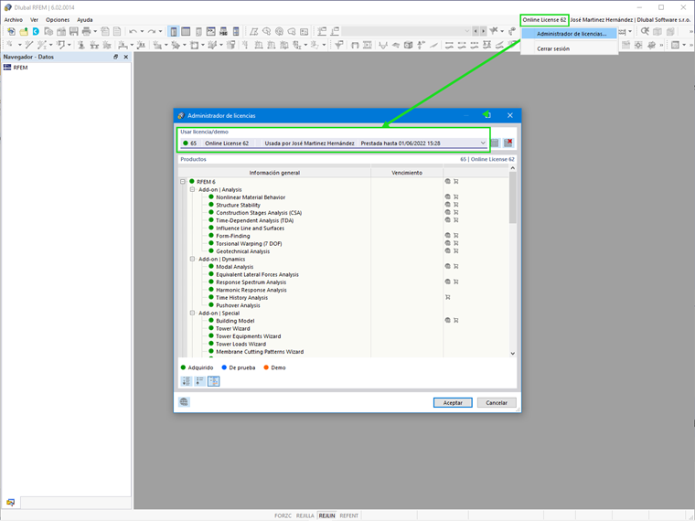Viewport: 695px width, 521px height.
Task: Open the empty load case combo box
Action: pos(405,31)
